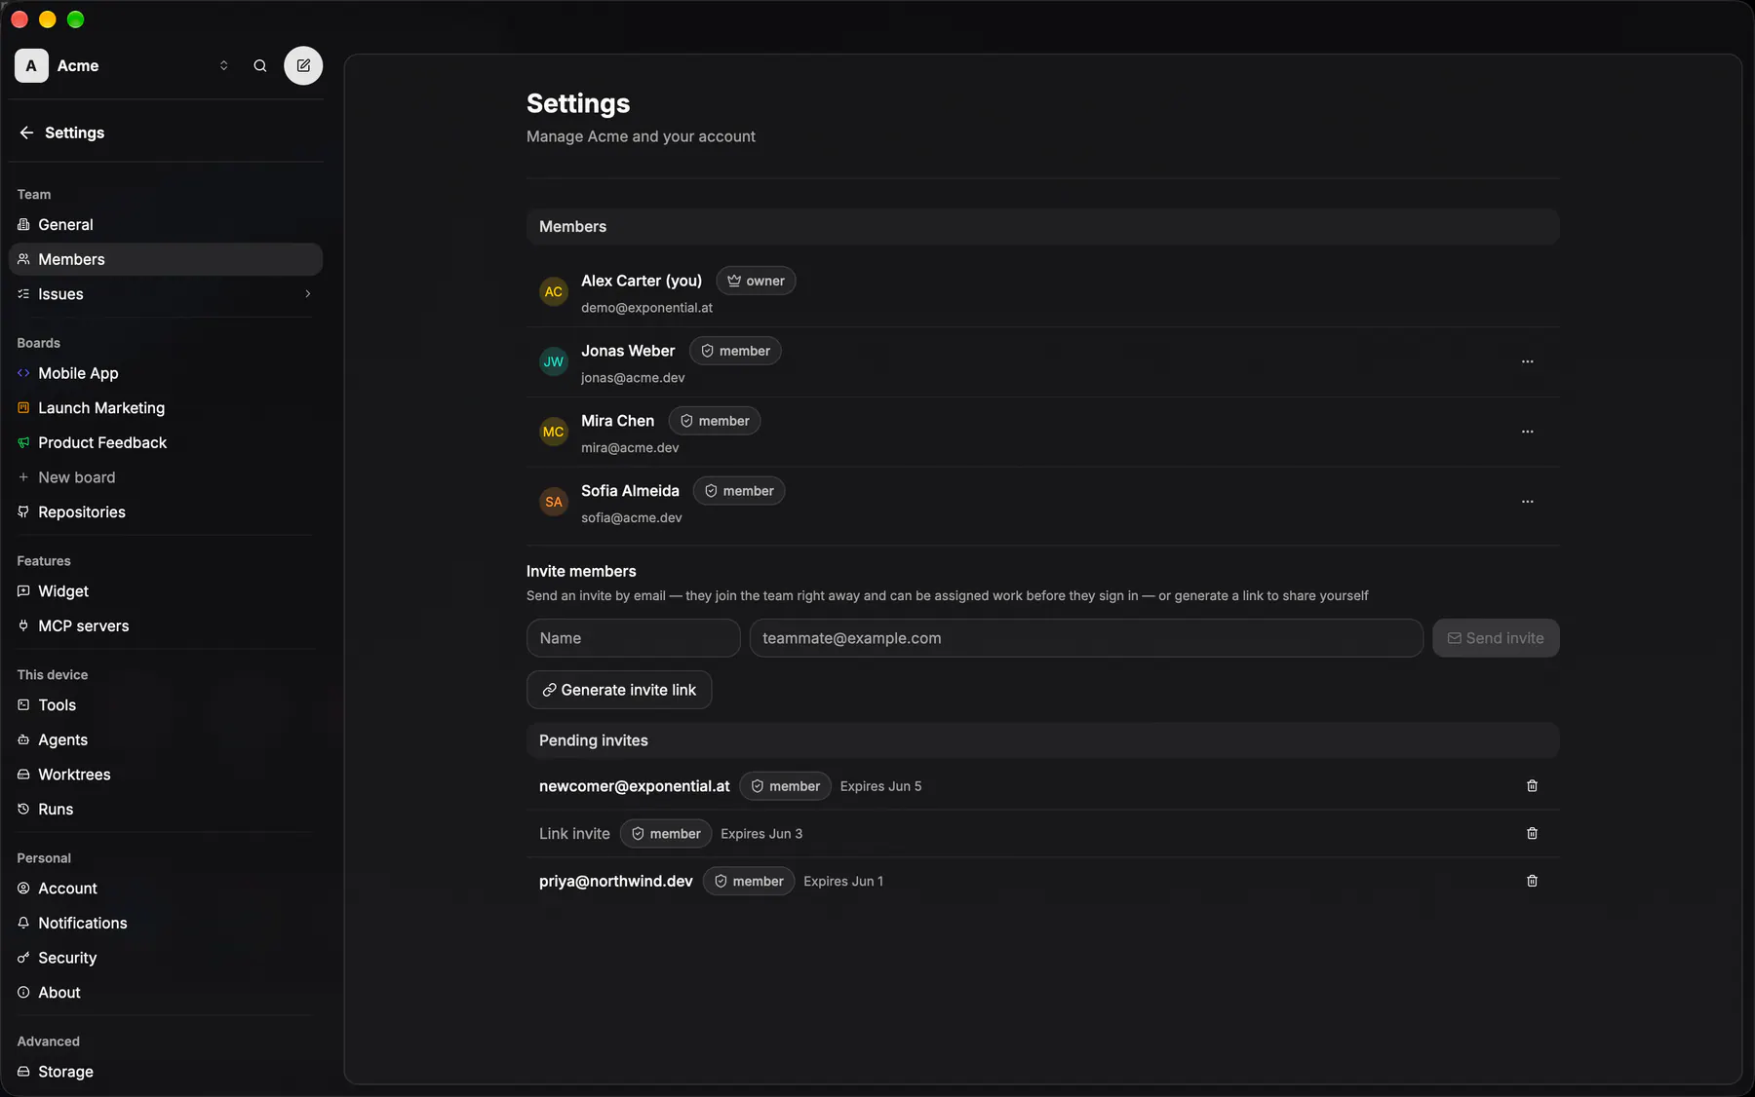Open General team settings

tap(166, 225)
